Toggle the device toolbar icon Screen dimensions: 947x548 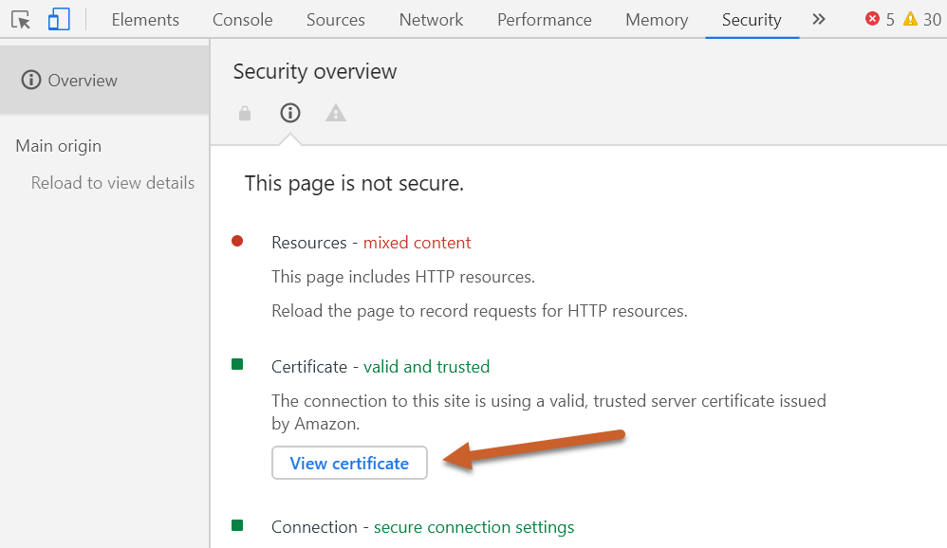[59, 20]
